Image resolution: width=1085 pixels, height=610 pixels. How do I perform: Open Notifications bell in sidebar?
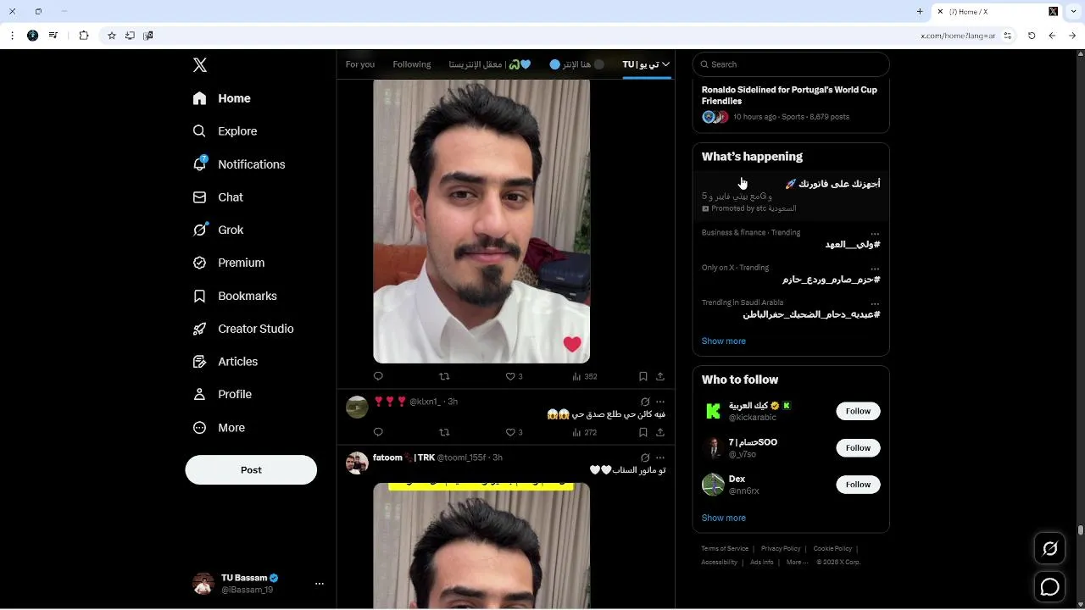click(239, 164)
